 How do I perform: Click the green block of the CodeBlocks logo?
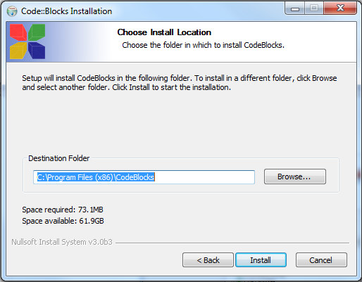37,32
